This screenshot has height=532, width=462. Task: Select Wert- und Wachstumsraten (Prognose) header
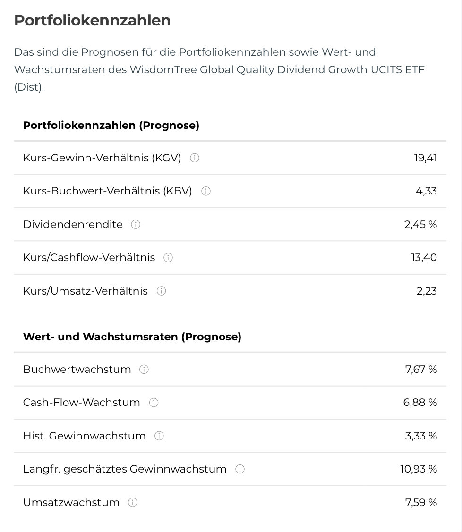pyautogui.click(x=132, y=337)
